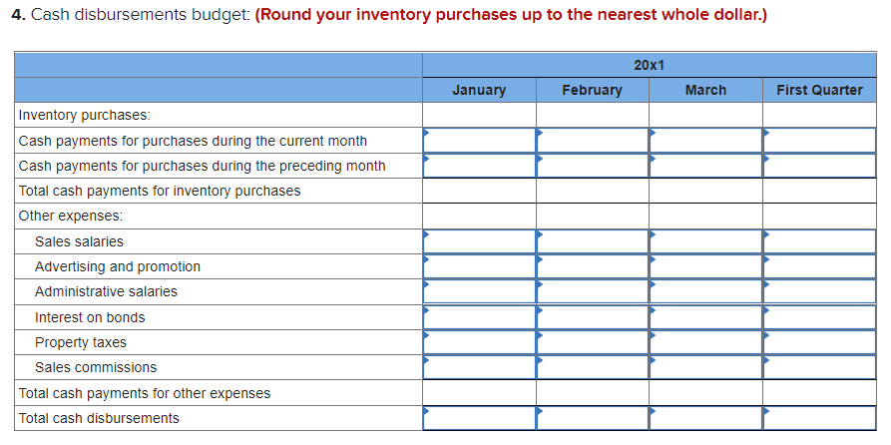Click March cell for current month purchases

coord(705,141)
